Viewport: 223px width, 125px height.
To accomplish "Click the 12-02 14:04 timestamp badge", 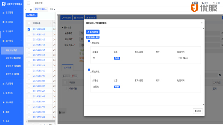I will (93, 37).
